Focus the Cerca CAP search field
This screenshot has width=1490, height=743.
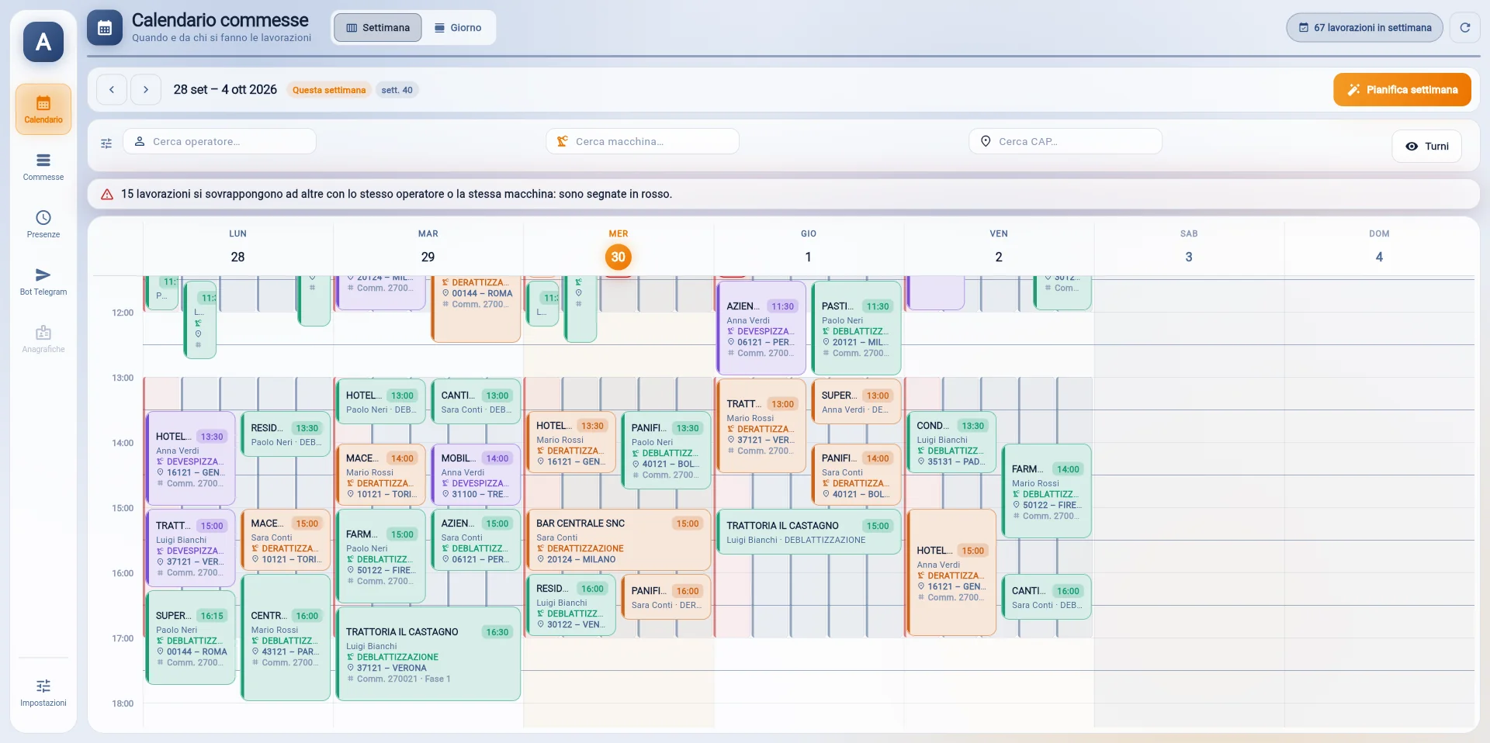point(1066,142)
